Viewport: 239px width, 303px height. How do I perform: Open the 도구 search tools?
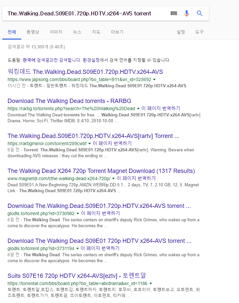click(x=199, y=32)
